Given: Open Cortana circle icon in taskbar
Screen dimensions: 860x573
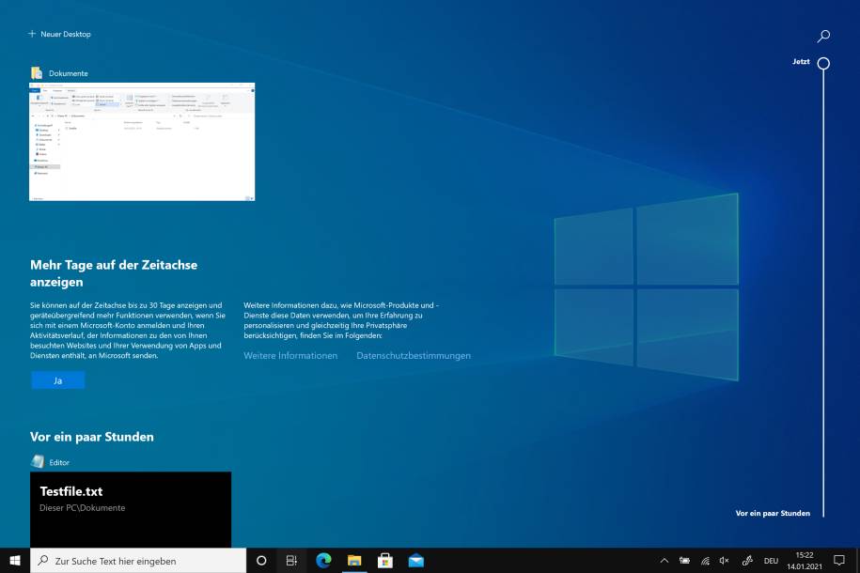Looking at the screenshot, I should click(x=261, y=561).
